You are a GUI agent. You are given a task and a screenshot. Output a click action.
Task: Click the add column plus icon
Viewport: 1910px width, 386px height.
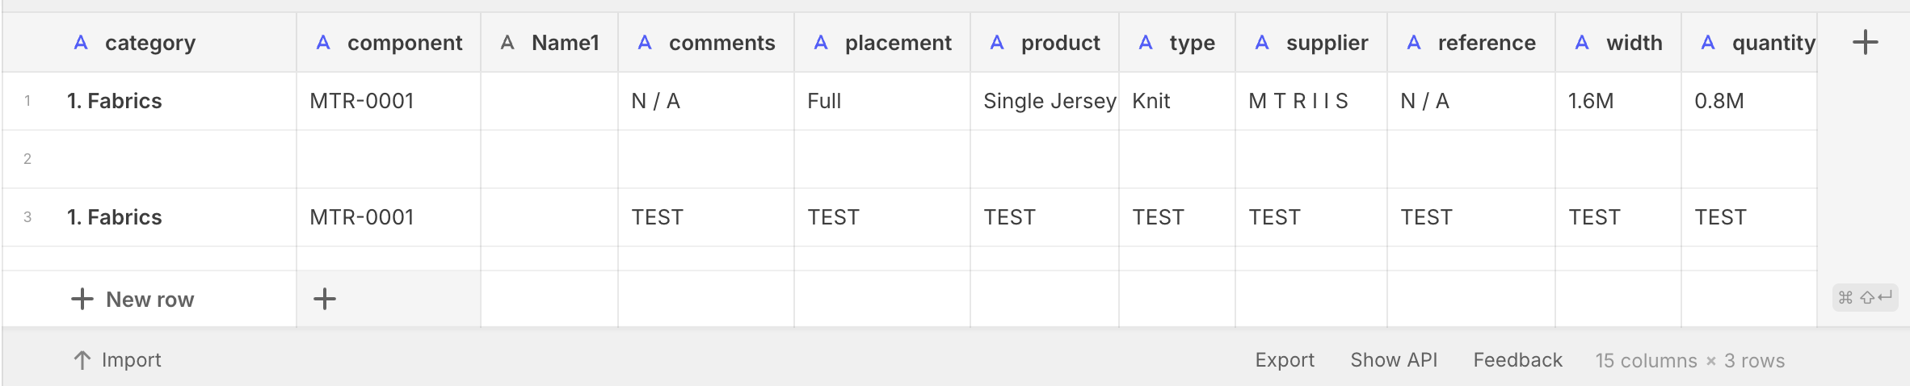(1865, 42)
